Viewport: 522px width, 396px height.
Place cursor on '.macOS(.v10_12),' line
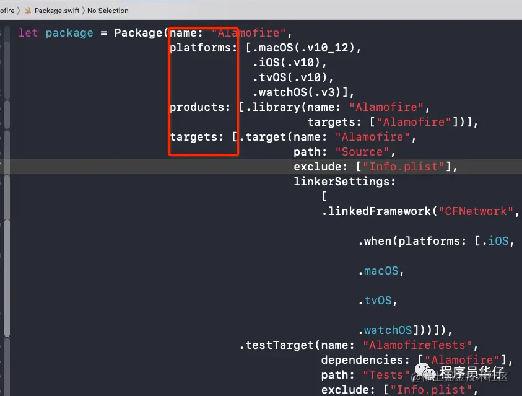coord(303,48)
